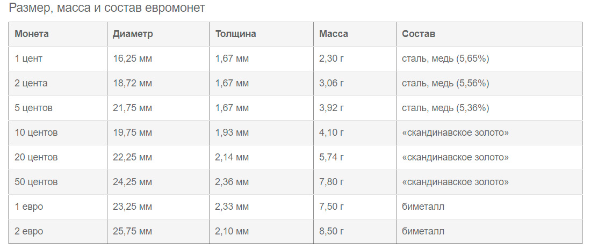
Task: Click the composition 'сталь, медь (5,56%)'
Action: 445,83
